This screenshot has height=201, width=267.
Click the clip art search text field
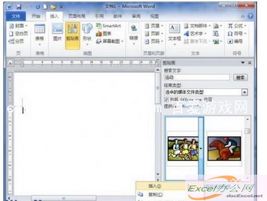(x=197, y=77)
